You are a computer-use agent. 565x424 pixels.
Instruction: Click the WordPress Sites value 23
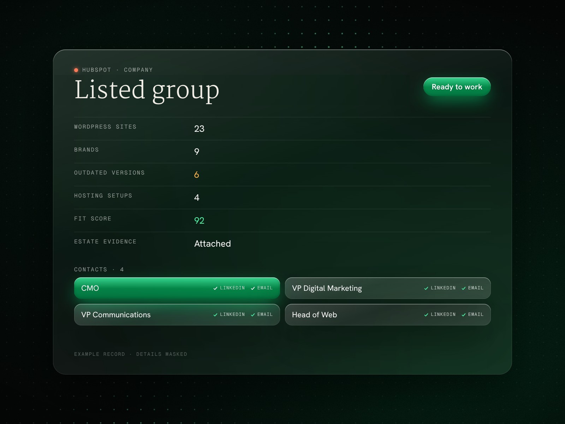199,129
